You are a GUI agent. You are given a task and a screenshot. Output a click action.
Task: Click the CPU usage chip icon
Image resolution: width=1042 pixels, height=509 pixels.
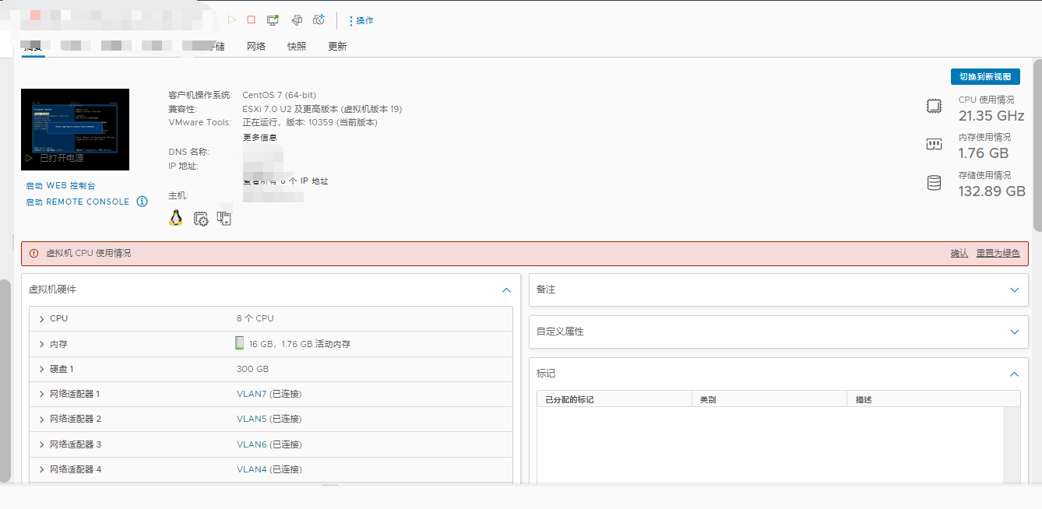pos(934,107)
